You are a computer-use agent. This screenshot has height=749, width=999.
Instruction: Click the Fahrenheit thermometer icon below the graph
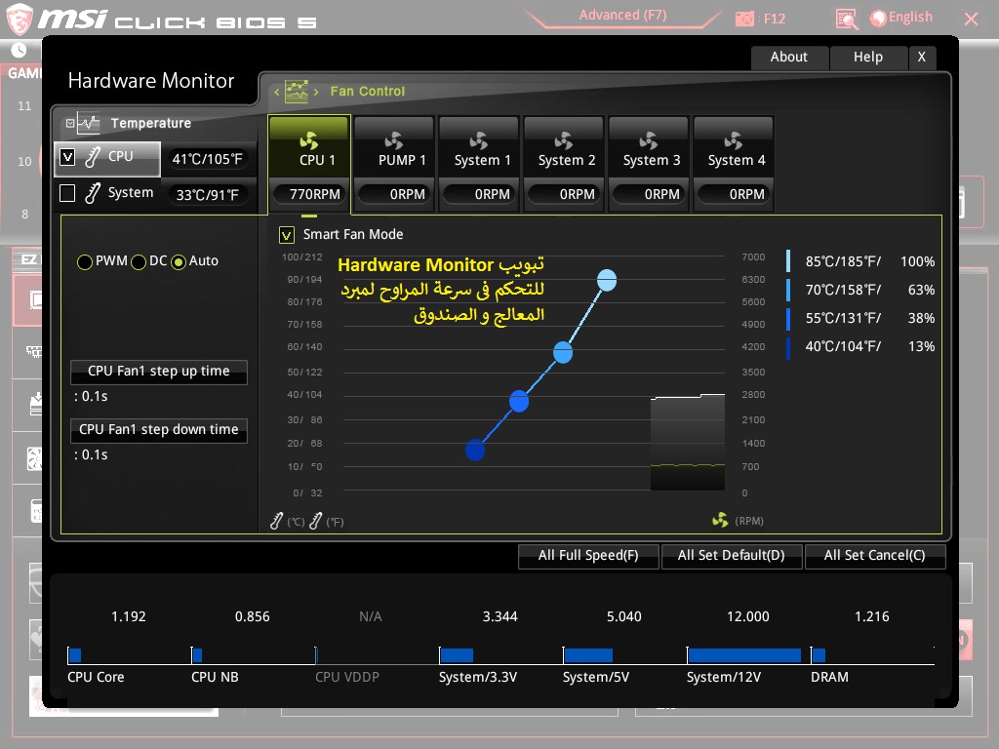[315, 521]
